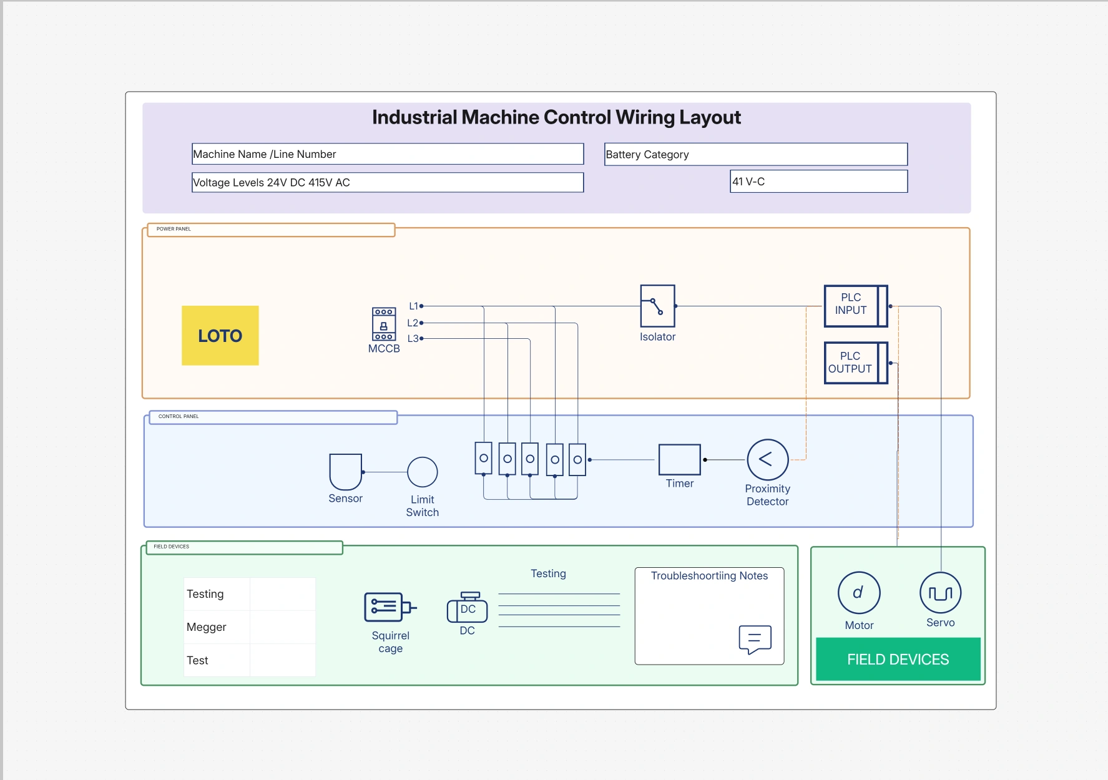This screenshot has height=780, width=1108.
Task: Select the Motor symbol
Action: 859,593
